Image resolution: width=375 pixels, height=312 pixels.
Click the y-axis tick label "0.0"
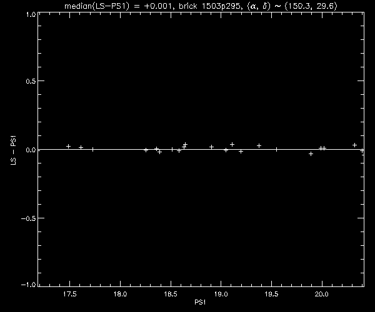[x=31, y=150]
